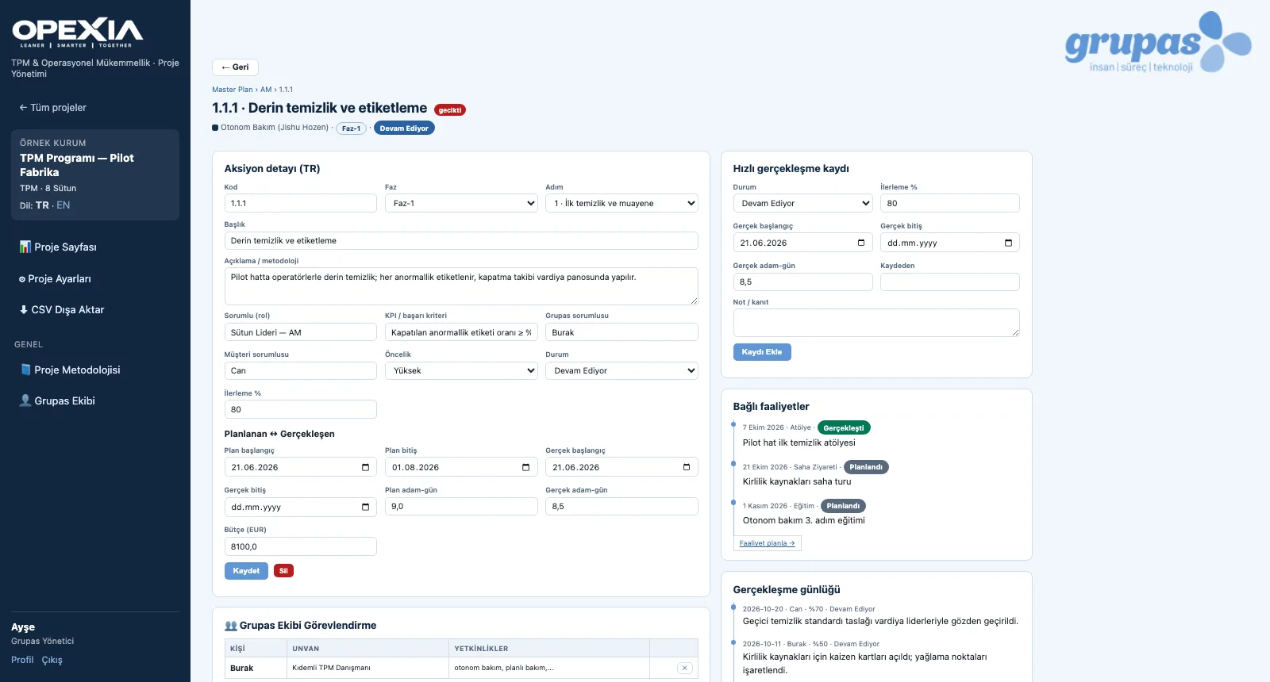
Task: Open Proje Metodolojisi page
Action: point(70,370)
